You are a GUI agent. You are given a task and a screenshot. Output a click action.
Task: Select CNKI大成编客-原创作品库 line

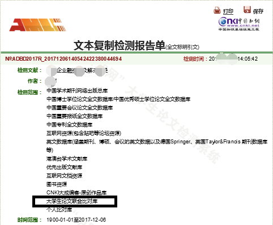(x=76, y=193)
